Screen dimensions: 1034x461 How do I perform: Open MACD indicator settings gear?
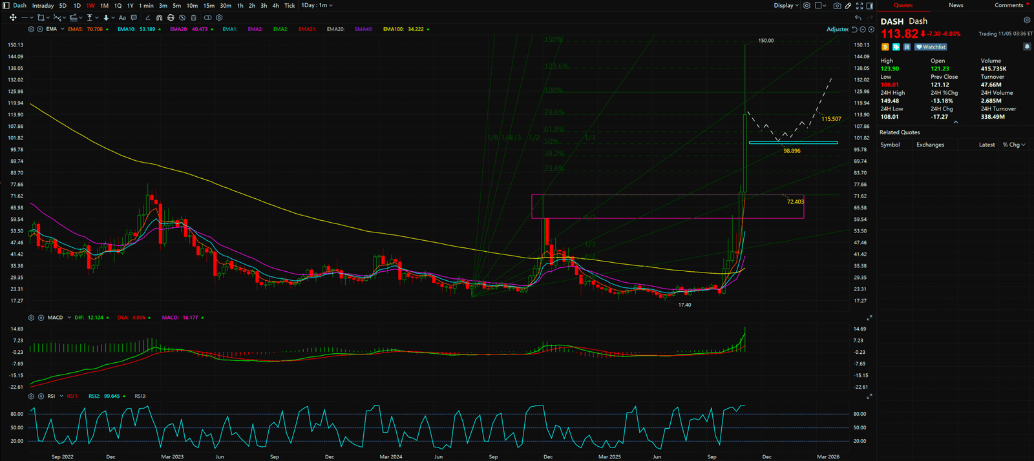[31, 318]
